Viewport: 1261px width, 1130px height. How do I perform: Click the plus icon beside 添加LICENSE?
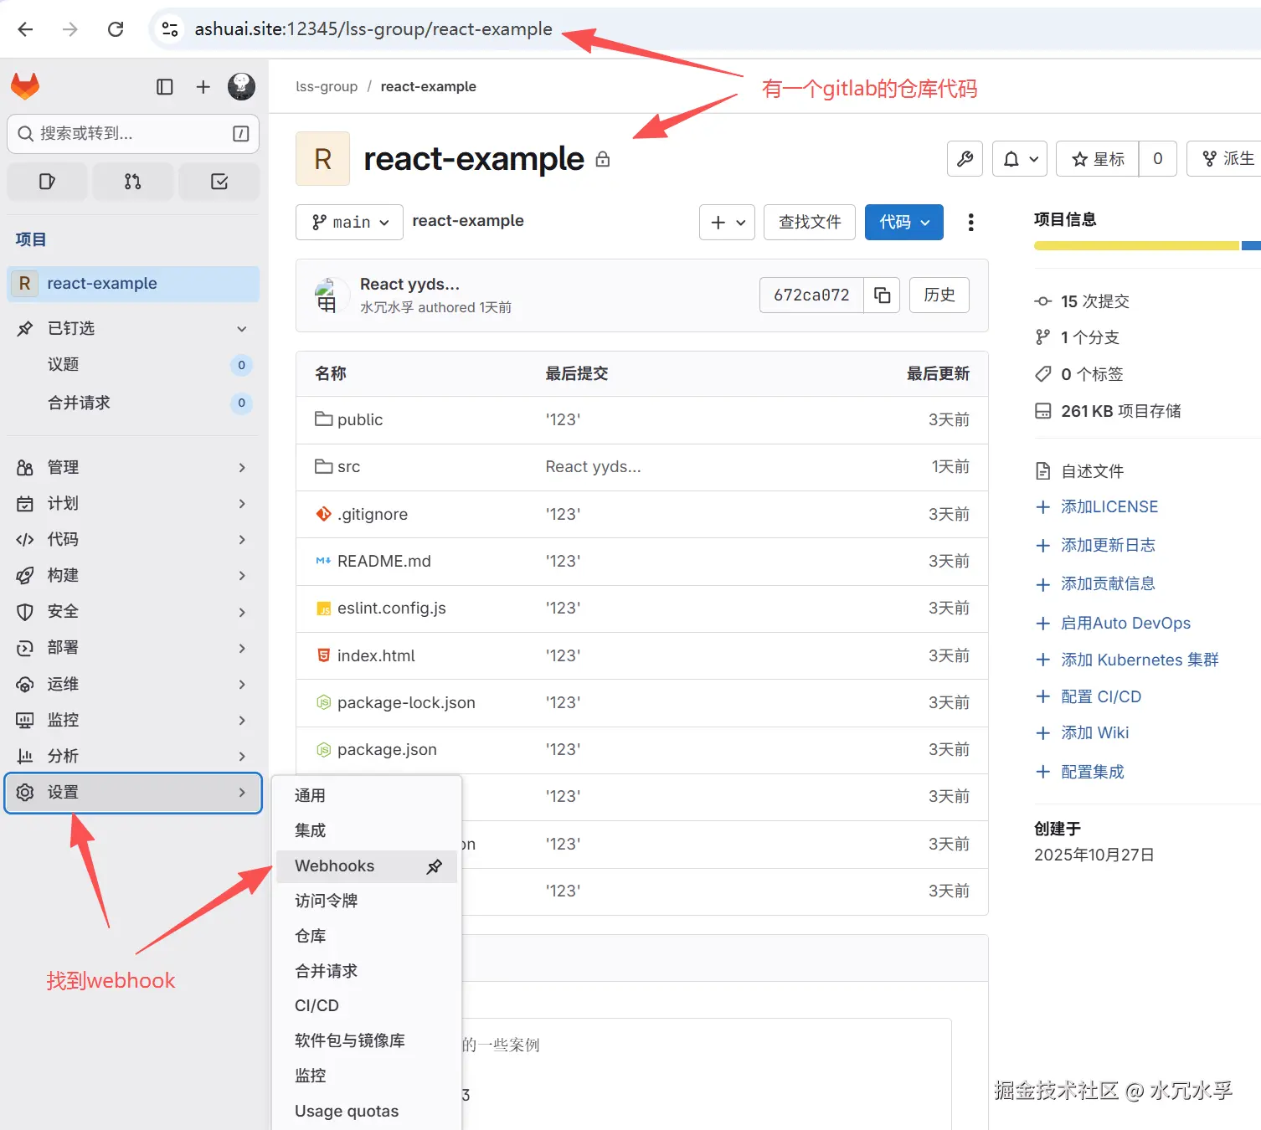(1042, 507)
